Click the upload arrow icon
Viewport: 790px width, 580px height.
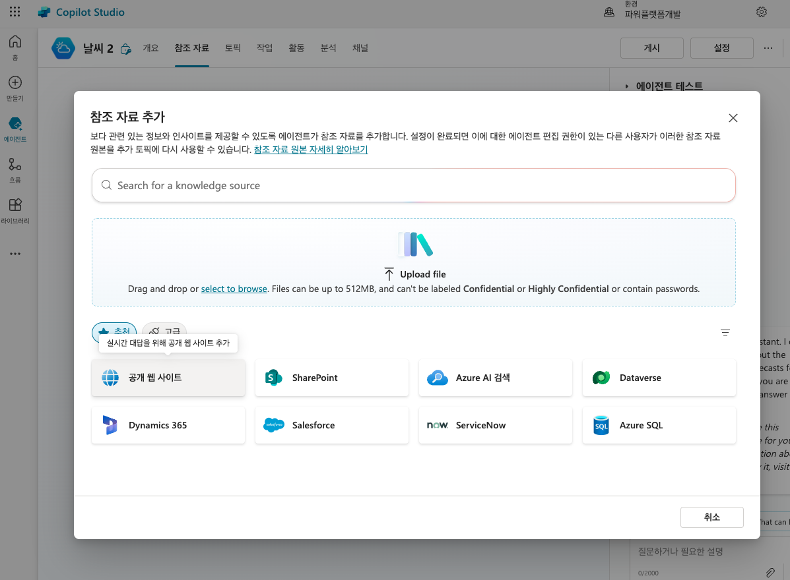click(x=389, y=274)
